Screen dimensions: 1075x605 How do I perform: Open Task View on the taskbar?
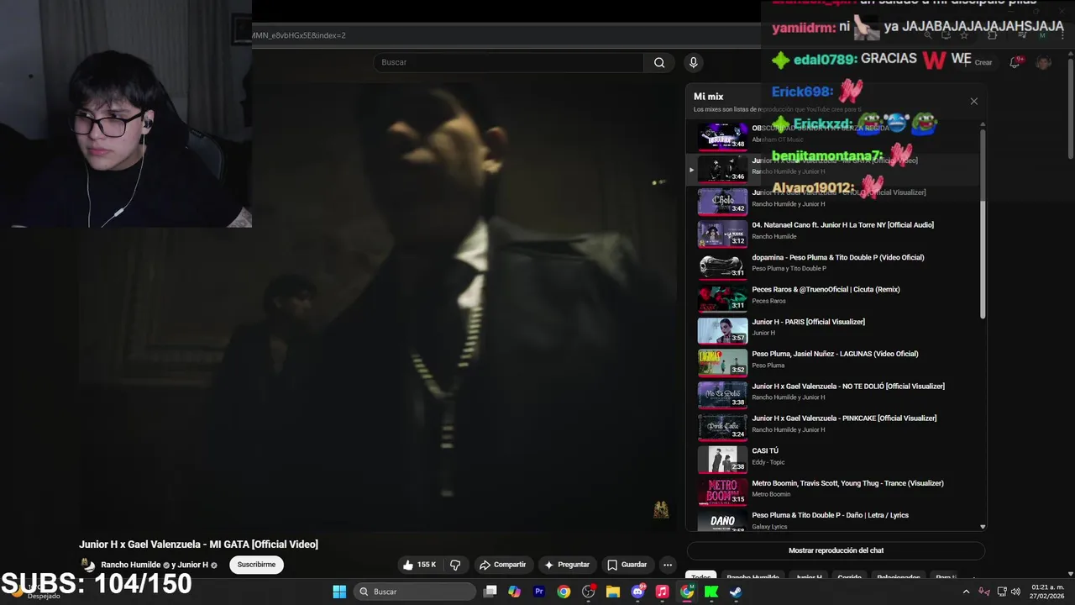click(490, 592)
